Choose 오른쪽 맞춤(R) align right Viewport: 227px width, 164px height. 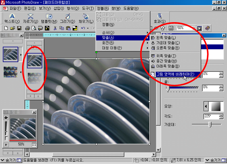(175, 48)
